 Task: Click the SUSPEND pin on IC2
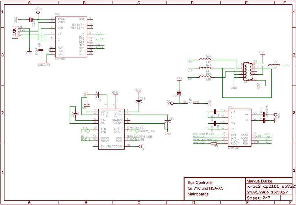(x=79, y=25)
